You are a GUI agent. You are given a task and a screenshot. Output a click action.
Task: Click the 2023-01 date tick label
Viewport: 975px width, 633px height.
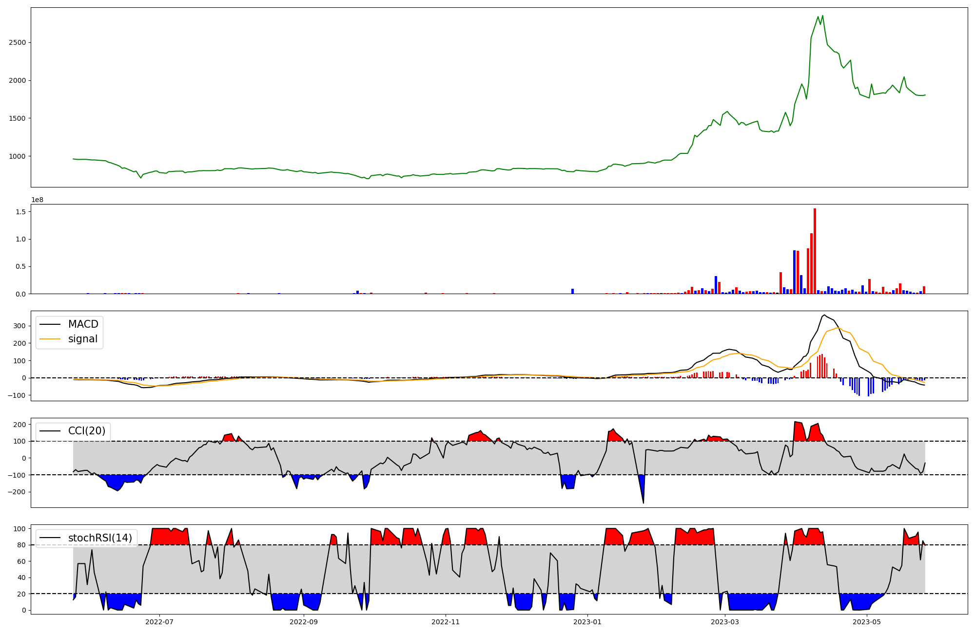point(587,622)
